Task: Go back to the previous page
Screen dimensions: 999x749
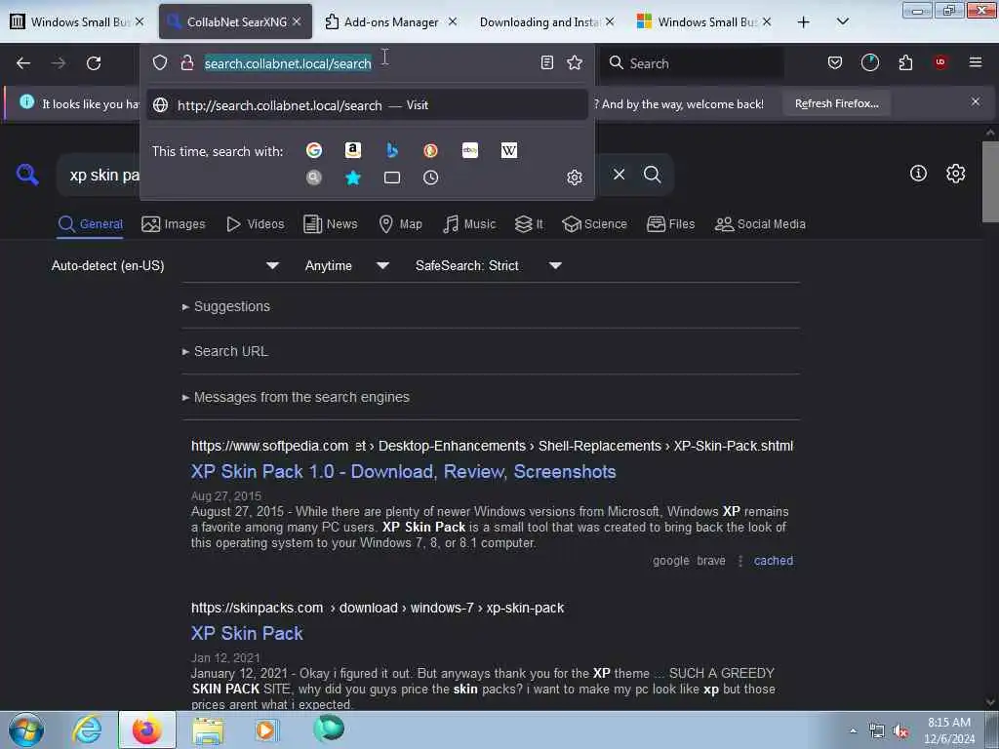Action: (23, 62)
